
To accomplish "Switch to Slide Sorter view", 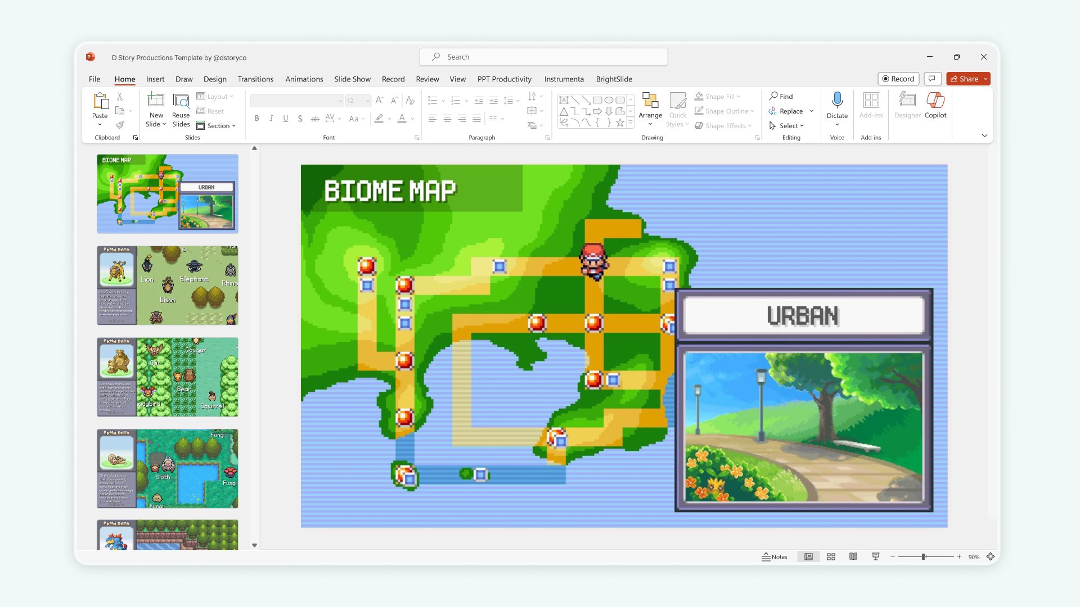I will pyautogui.click(x=831, y=556).
